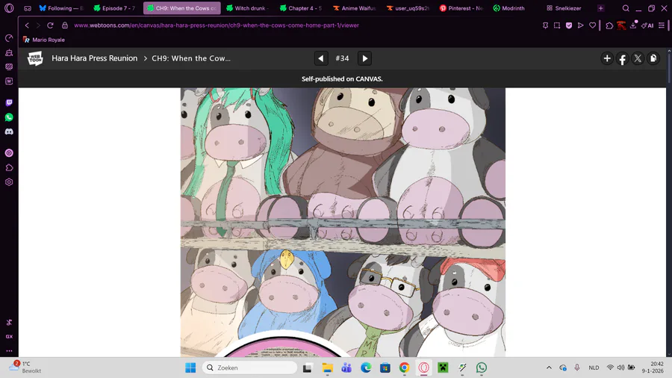Click the address bar URL field

click(300, 25)
